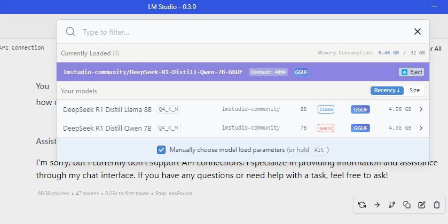Screen dimensions: 448x224
Task: Click the search magnifier icon
Action: [70, 32]
